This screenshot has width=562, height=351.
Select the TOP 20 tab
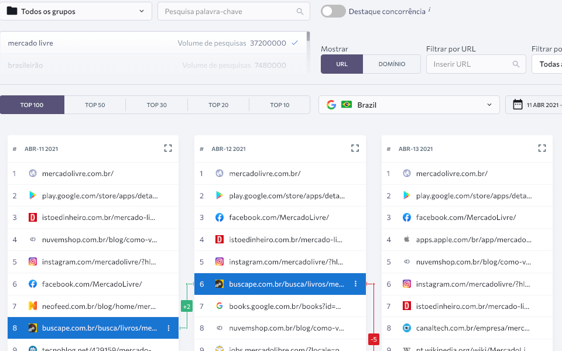tap(218, 105)
